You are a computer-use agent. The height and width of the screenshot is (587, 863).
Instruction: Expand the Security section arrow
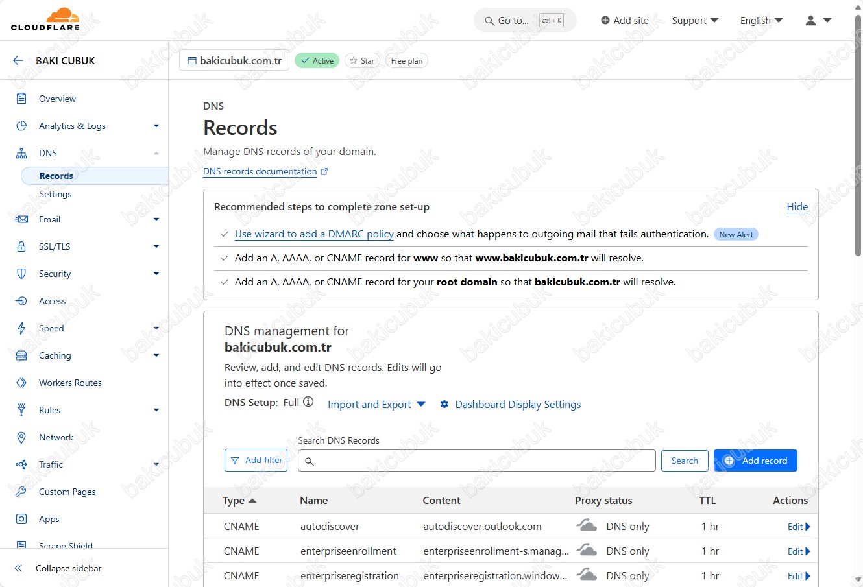click(x=156, y=274)
